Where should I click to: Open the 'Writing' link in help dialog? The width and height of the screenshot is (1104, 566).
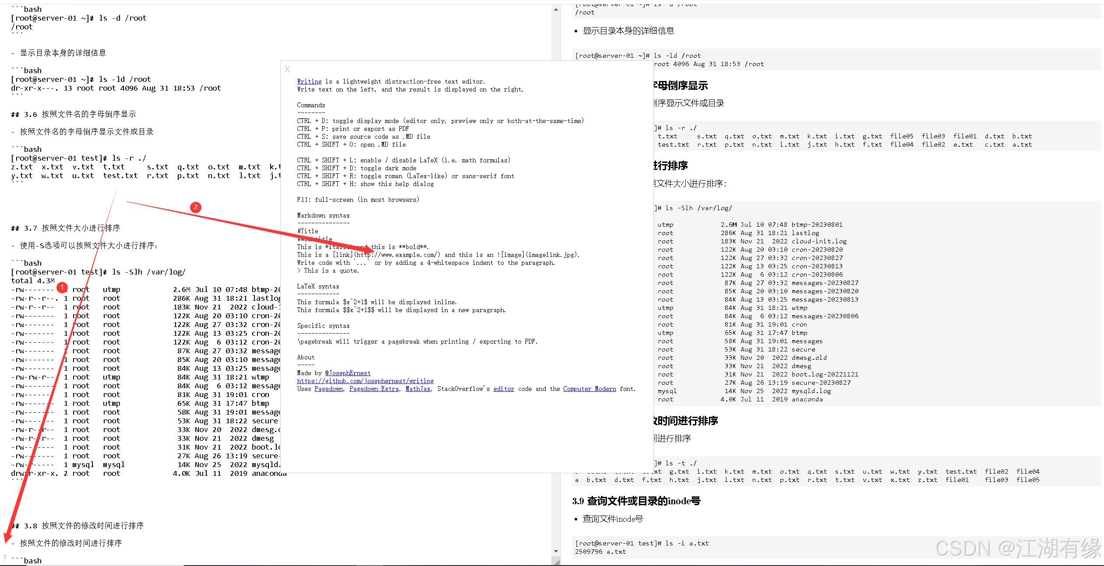pos(309,81)
